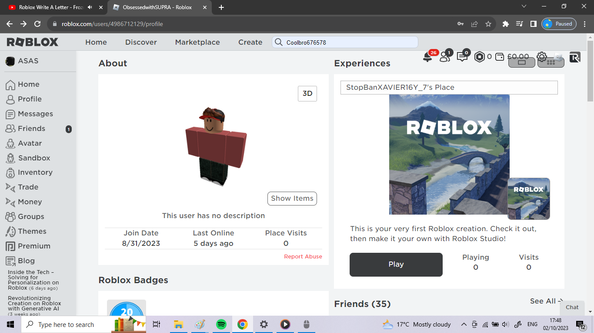Open Spotify from the taskbar
594x333 pixels.
pos(221,324)
